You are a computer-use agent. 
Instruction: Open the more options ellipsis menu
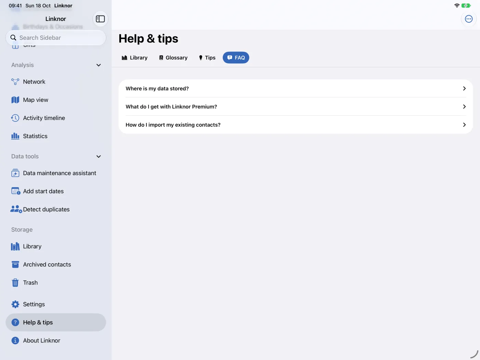469,19
